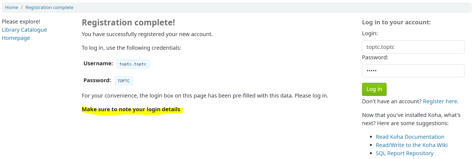Click the Password label beside TOPTC

coord(97,80)
